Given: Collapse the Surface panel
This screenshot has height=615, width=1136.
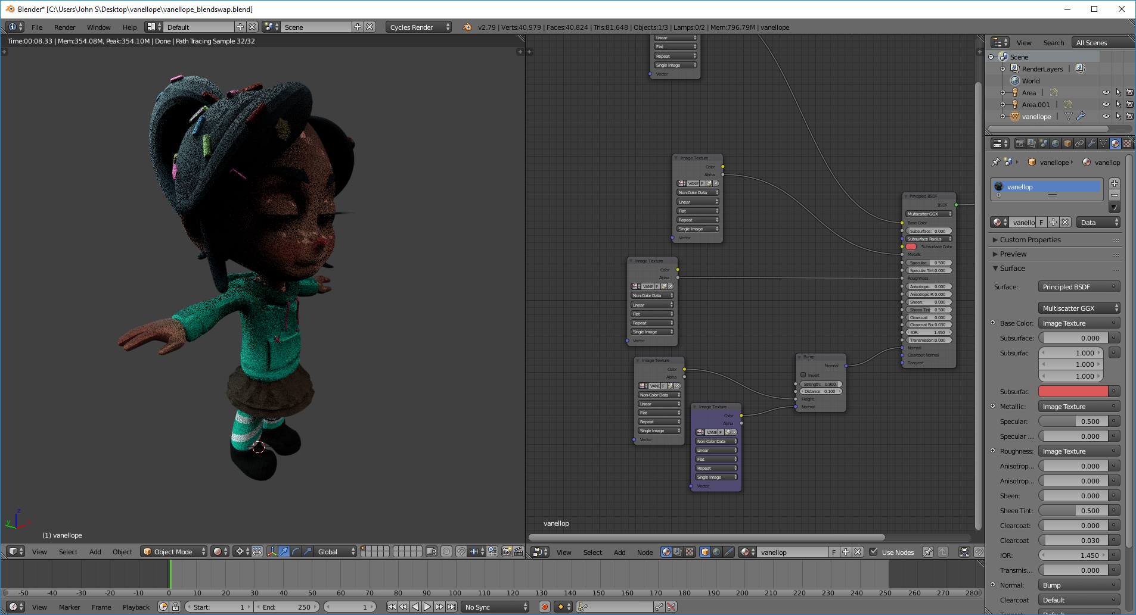Looking at the screenshot, I should [x=1013, y=269].
